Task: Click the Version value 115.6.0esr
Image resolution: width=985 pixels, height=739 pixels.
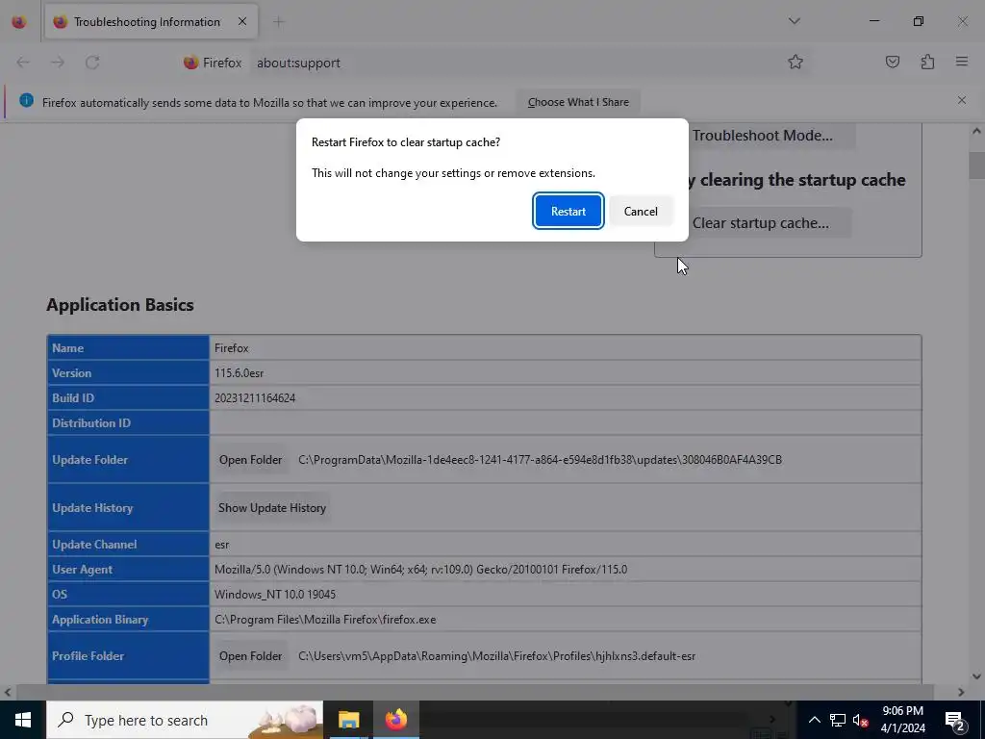Action: 239,373
